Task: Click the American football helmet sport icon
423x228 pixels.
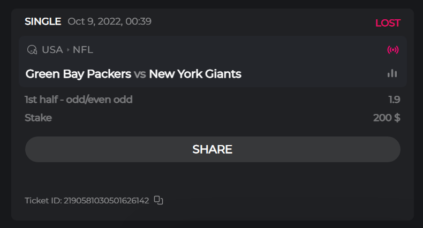Action: pos(32,50)
